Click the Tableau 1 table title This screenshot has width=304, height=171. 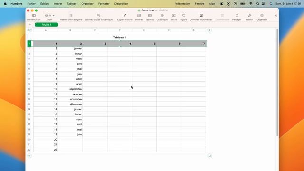(x=119, y=38)
